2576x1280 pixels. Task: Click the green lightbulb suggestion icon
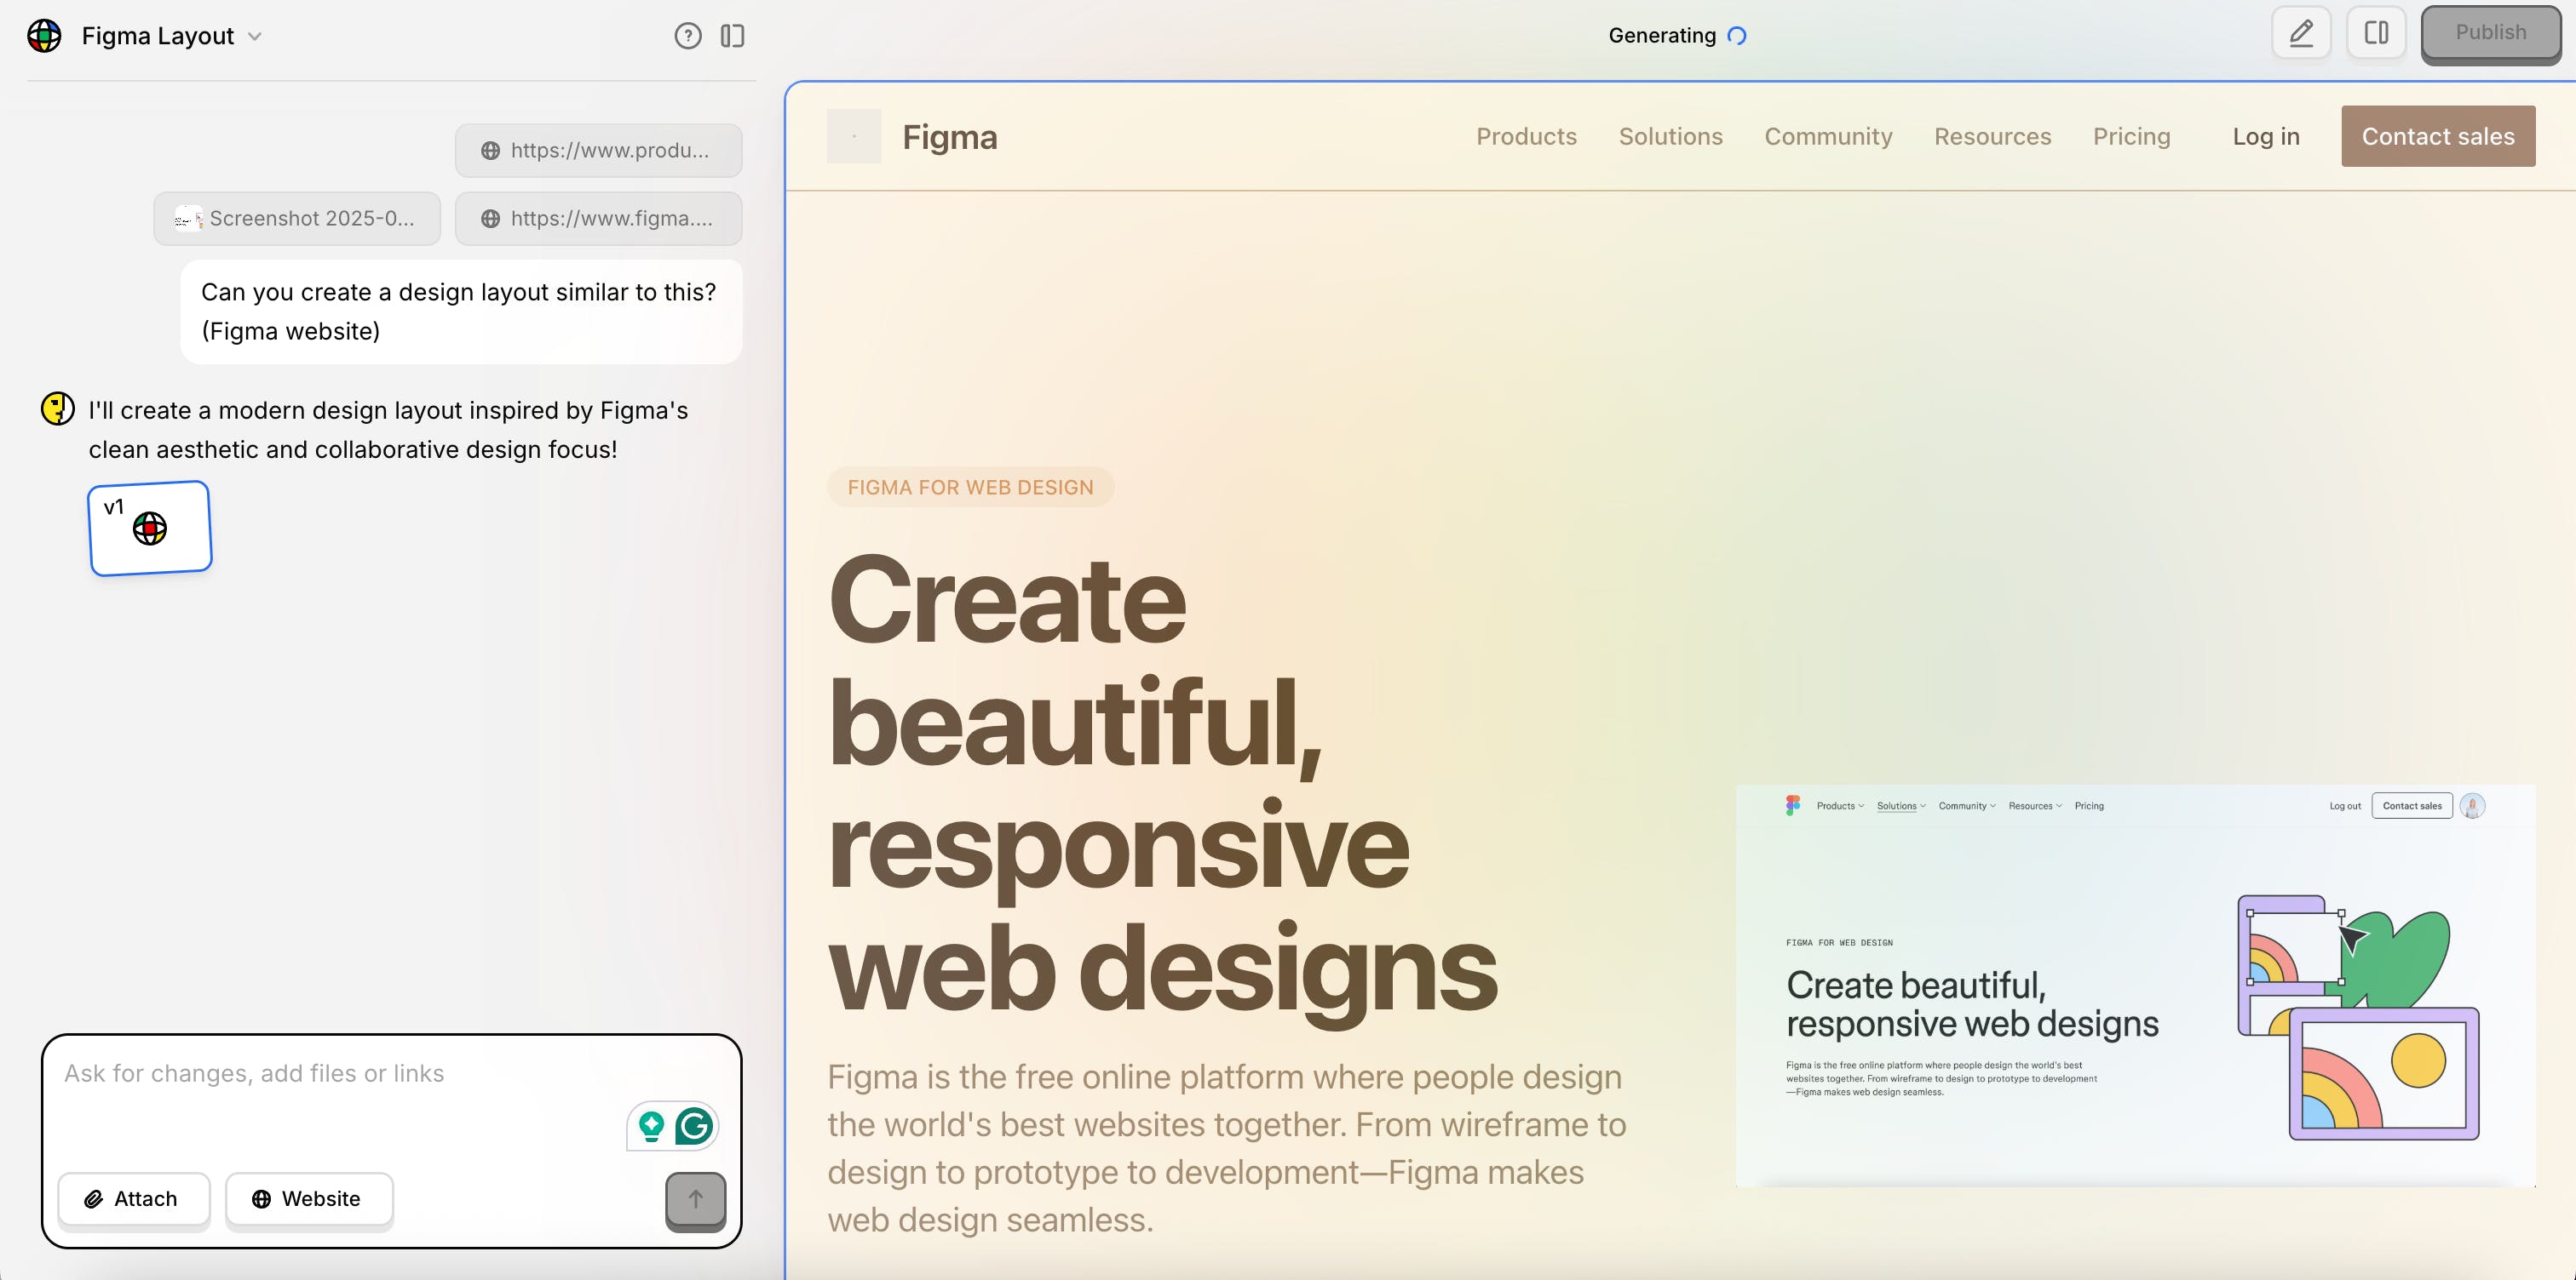pyautogui.click(x=651, y=1126)
